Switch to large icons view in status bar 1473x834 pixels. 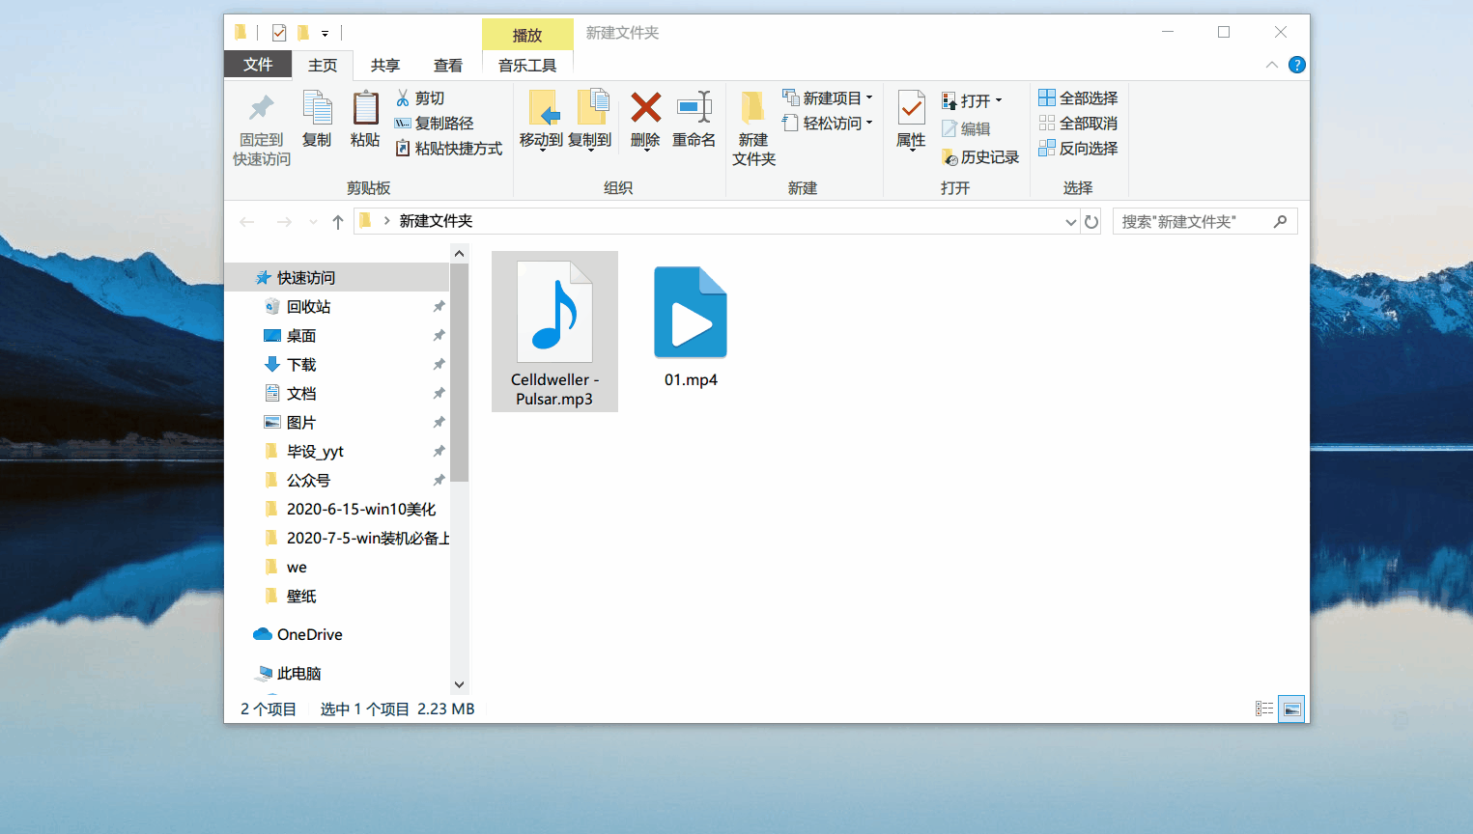pos(1291,708)
